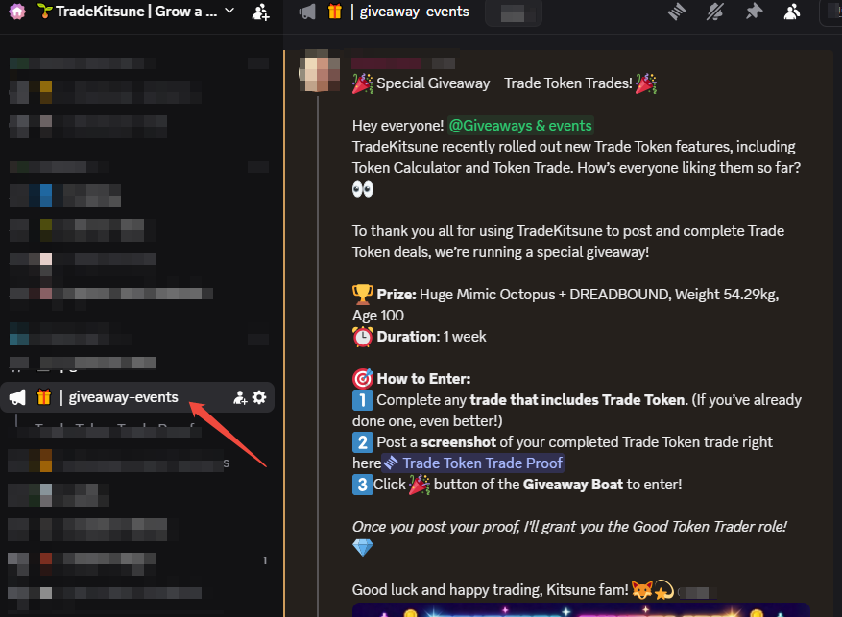This screenshot has width=842, height=617.
Task: Click the eyes emoji in message
Action: tap(363, 189)
